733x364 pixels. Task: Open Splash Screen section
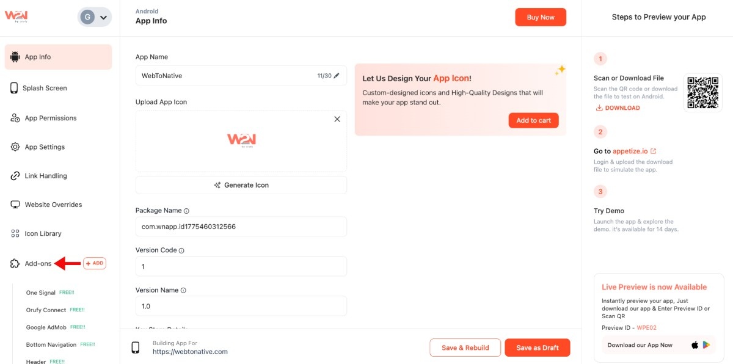coord(45,88)
